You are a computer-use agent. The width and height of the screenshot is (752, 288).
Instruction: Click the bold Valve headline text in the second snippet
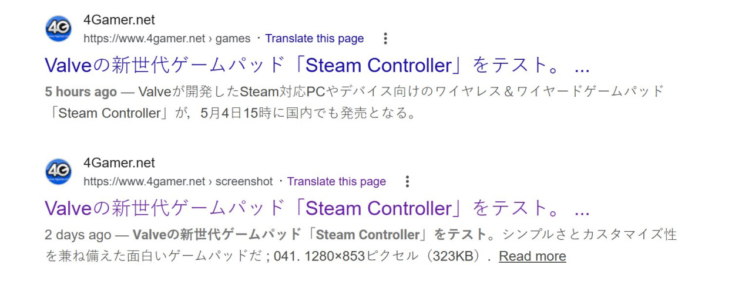coord(310,235)
